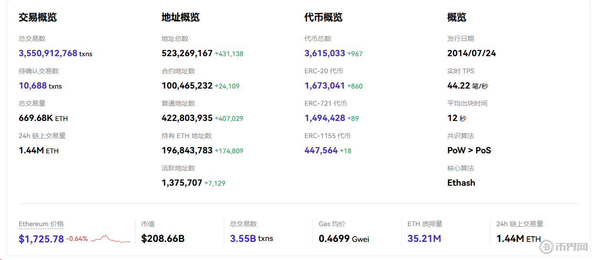Image resolution: width=593 pixels, height=260 pixels.
Task: Select the +7,129 active address change
Action: click(215, 183)
